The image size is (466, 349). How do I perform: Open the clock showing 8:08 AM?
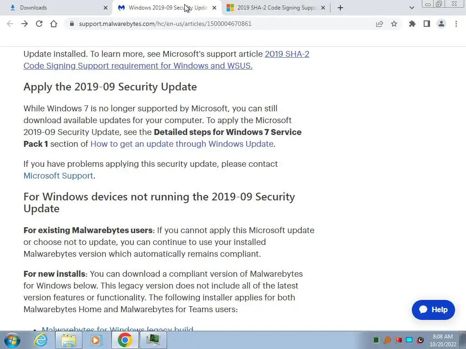(443, 340)
